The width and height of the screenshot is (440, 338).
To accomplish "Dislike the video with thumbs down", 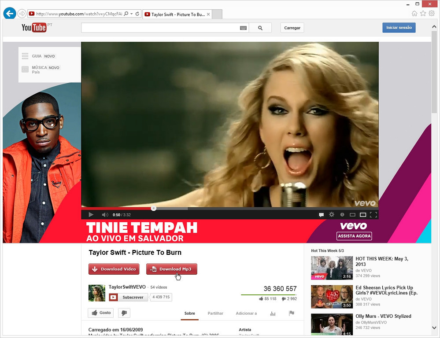I will (124, 312).
